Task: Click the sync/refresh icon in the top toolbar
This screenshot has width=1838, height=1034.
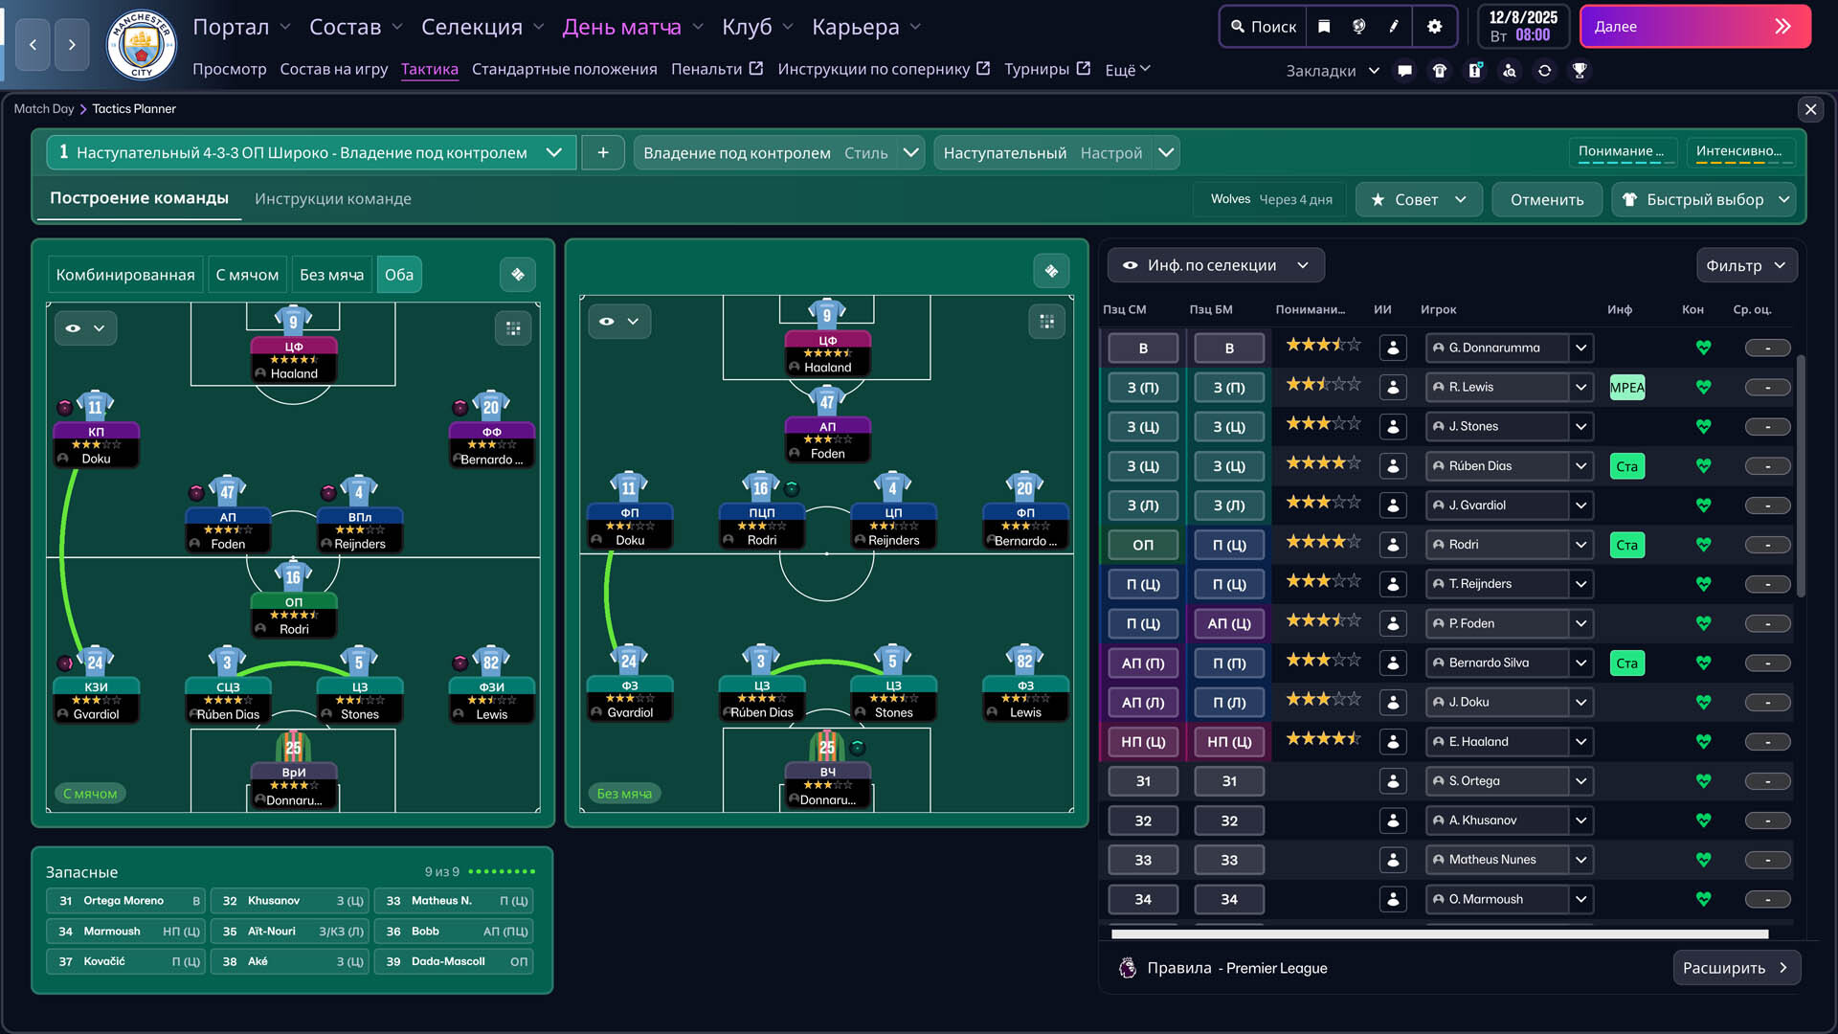Action: (x=1545, y=70)
